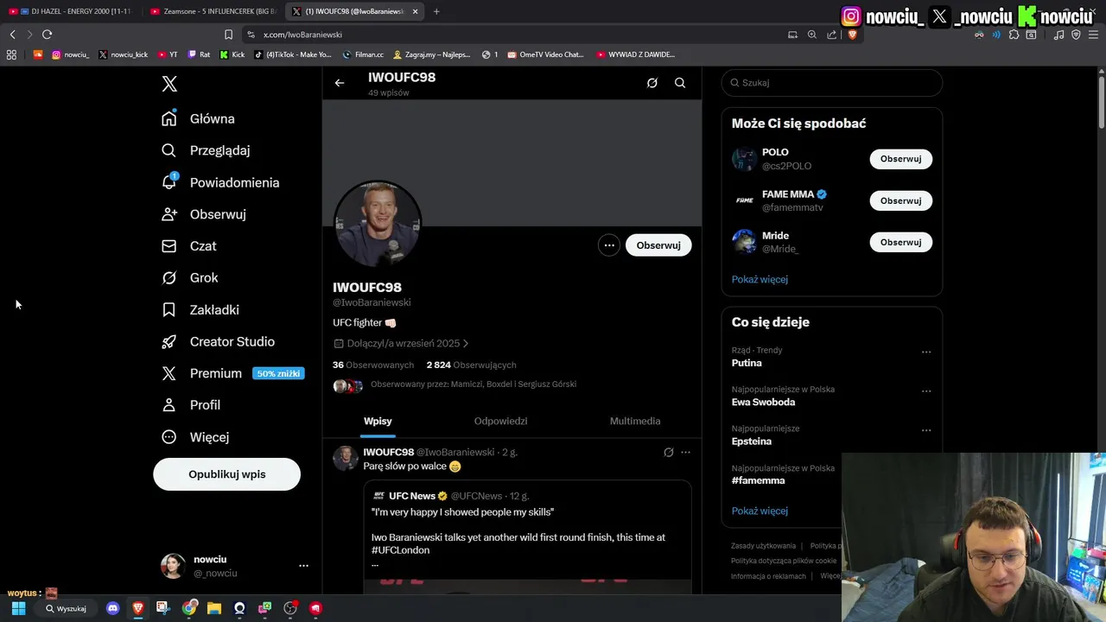1106x622 pixels.
Task: Follow POLO with Obserwuj button
Action: point(900,159)
